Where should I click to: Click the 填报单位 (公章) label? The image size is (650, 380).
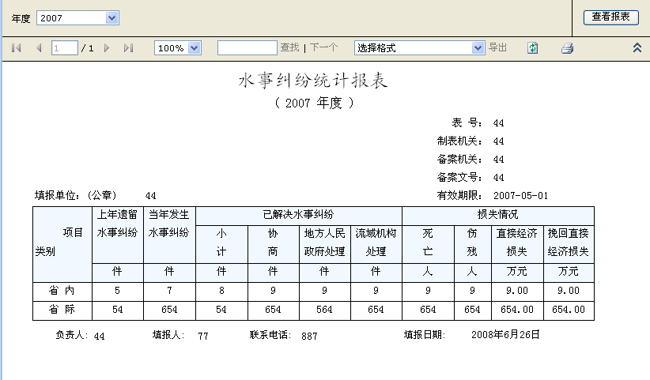pos(75,195)
